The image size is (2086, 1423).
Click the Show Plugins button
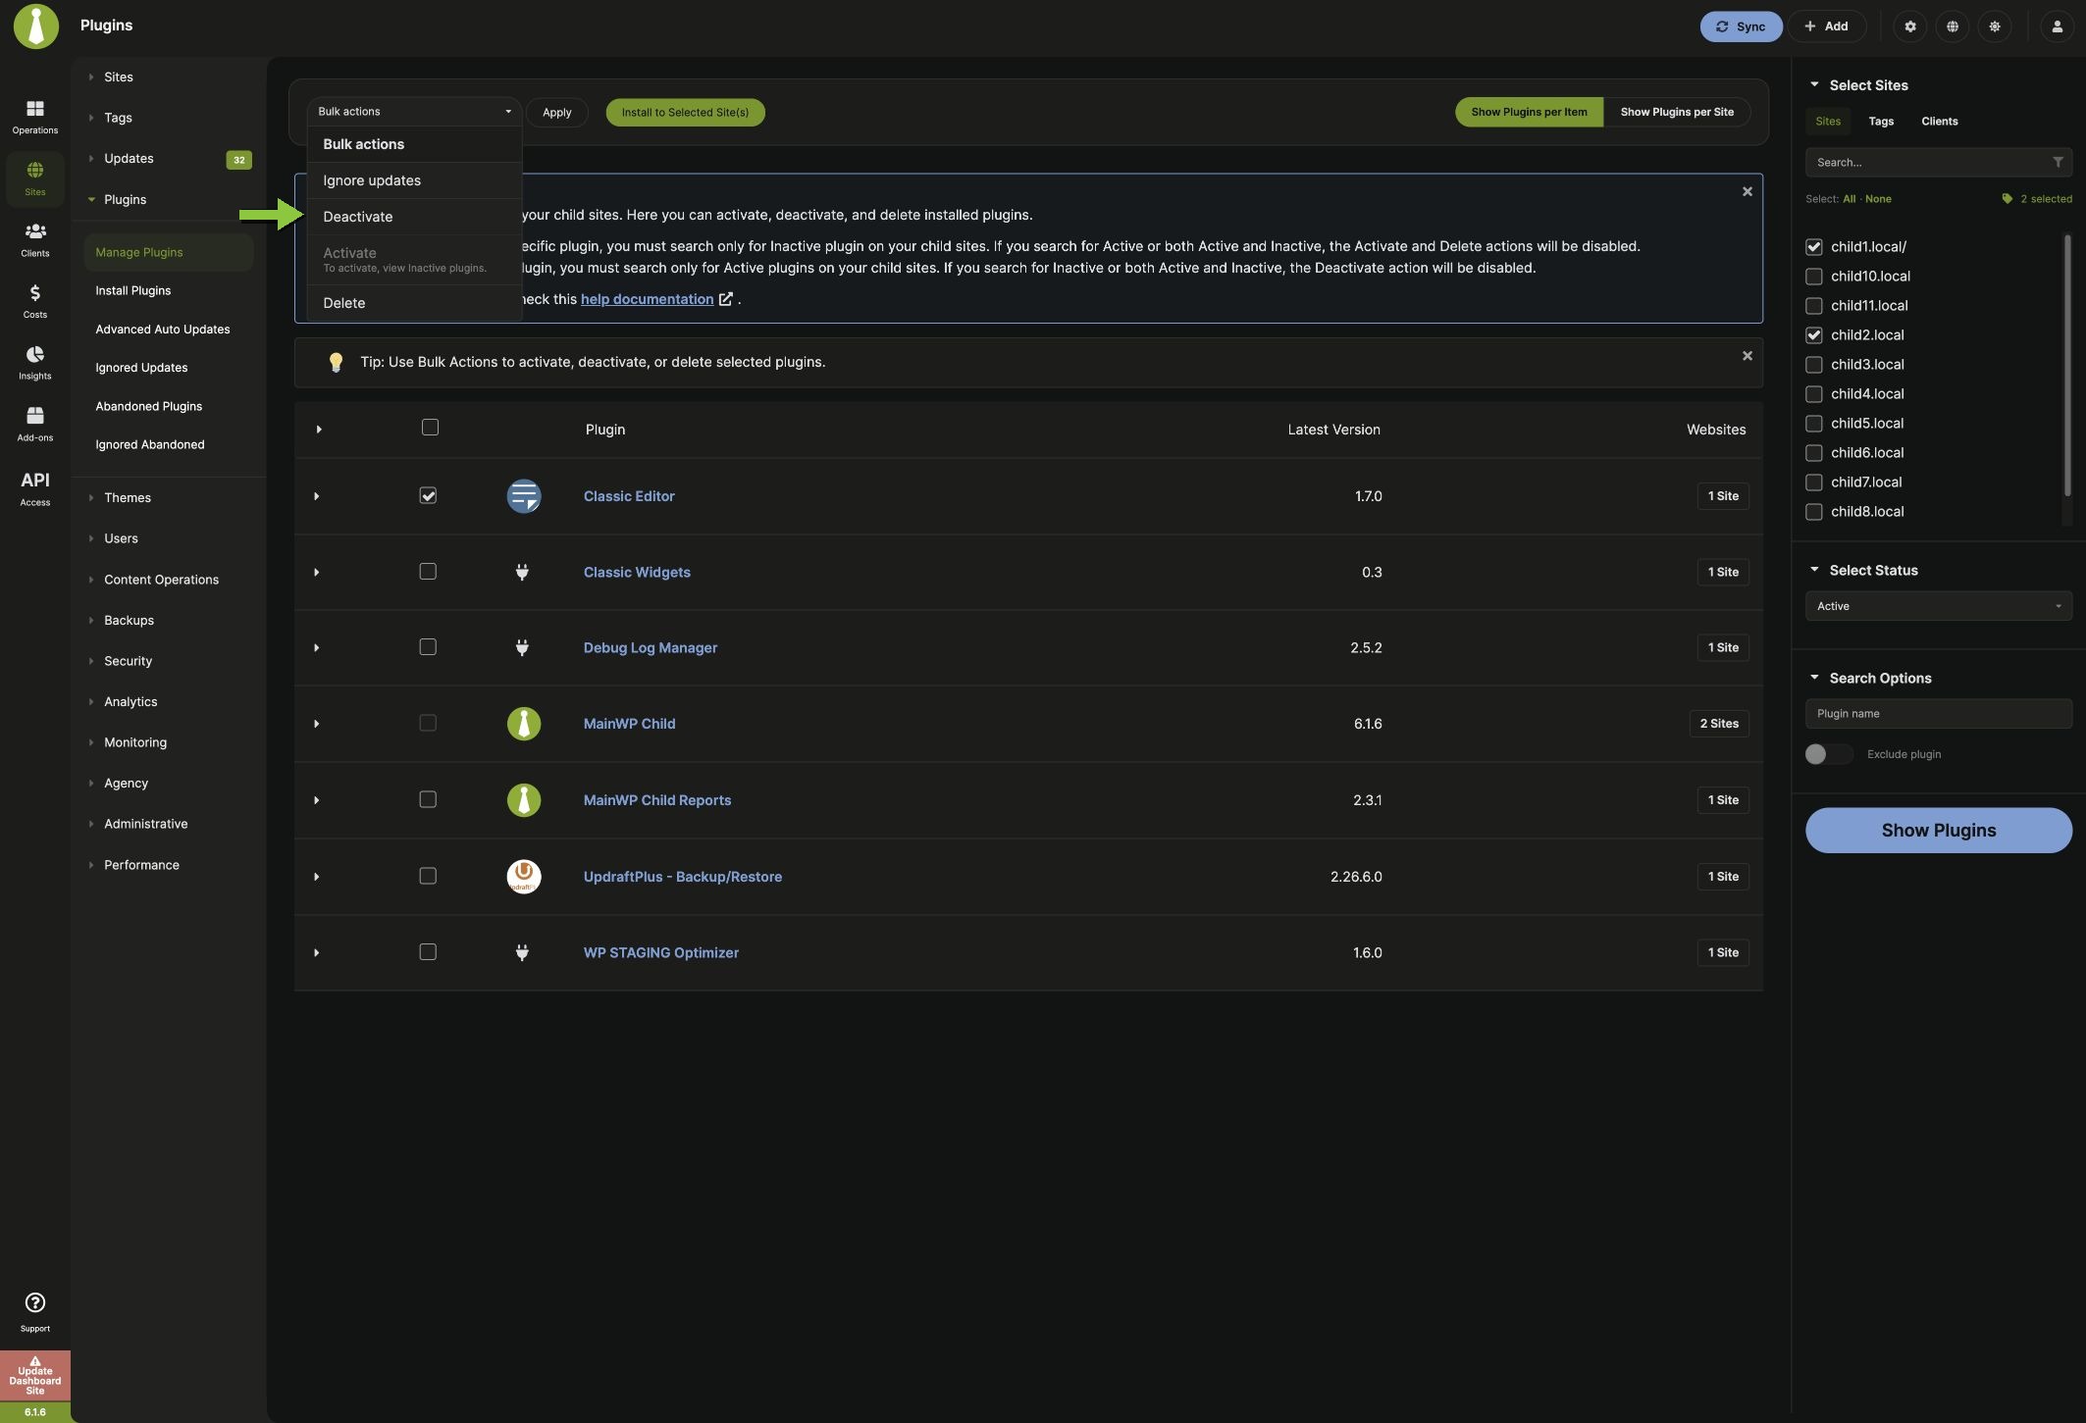[x=1938, y=830]
